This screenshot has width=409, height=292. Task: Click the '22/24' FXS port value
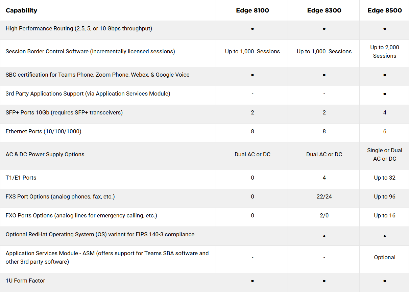[324, 197]
